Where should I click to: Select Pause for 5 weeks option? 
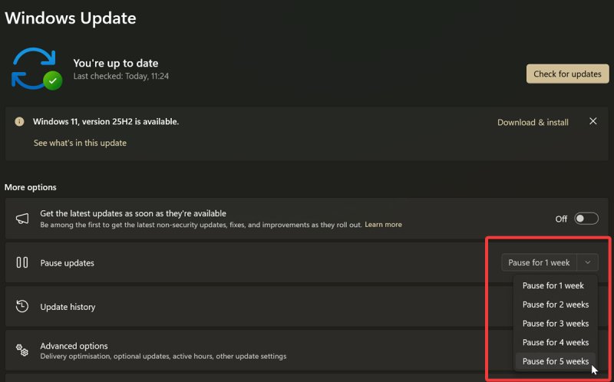[556, 361]
